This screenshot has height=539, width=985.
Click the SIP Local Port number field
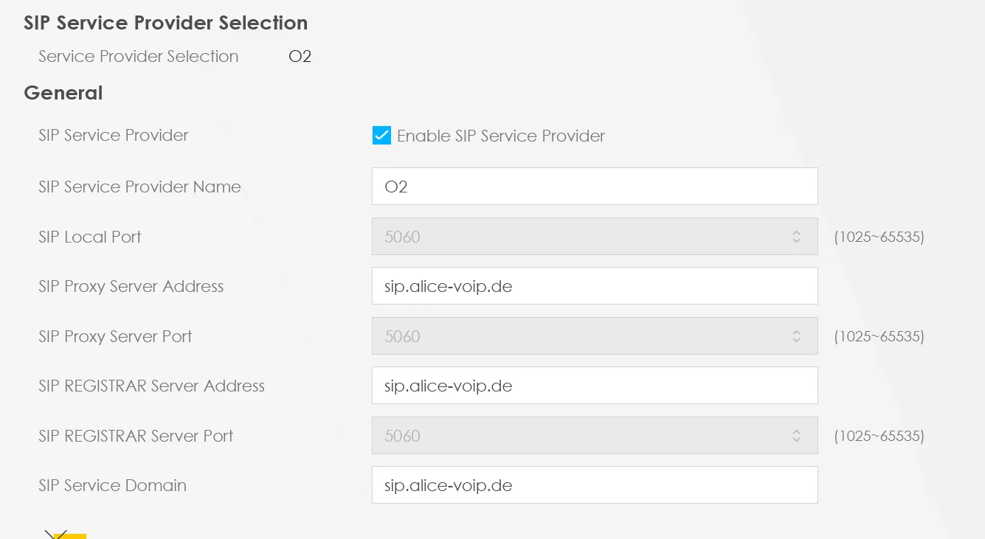point(576,237)
